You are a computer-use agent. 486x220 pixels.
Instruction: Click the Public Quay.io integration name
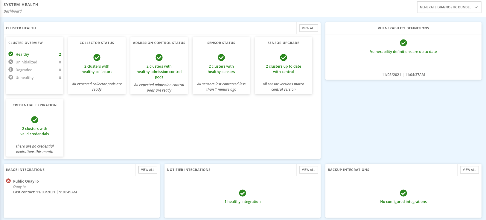click(26, 181)
